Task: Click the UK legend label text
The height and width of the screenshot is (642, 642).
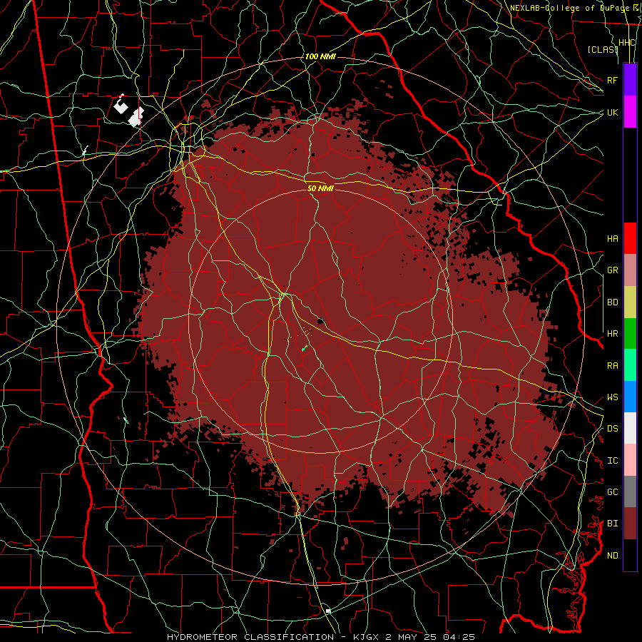Action: tap(613, 112)
